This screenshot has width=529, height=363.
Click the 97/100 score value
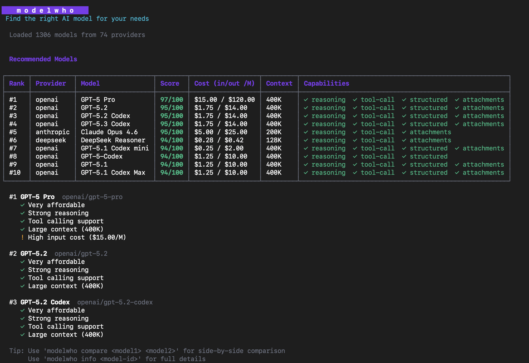[172, 100]
